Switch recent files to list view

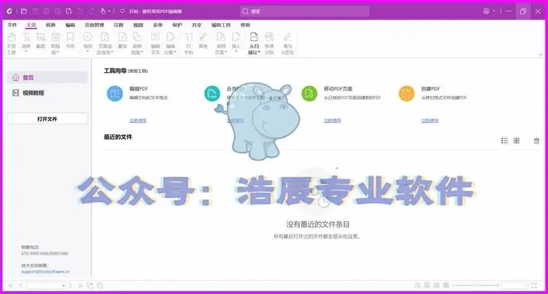(x=504, y=141)
